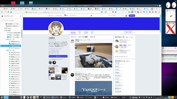Open Twitter 通知 notifications

click(66, 16)
